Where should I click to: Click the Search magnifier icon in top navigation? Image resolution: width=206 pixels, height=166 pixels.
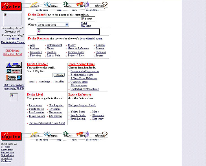point(35,5)
